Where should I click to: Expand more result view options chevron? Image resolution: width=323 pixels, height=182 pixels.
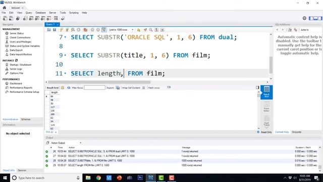(x=266, y=128)
